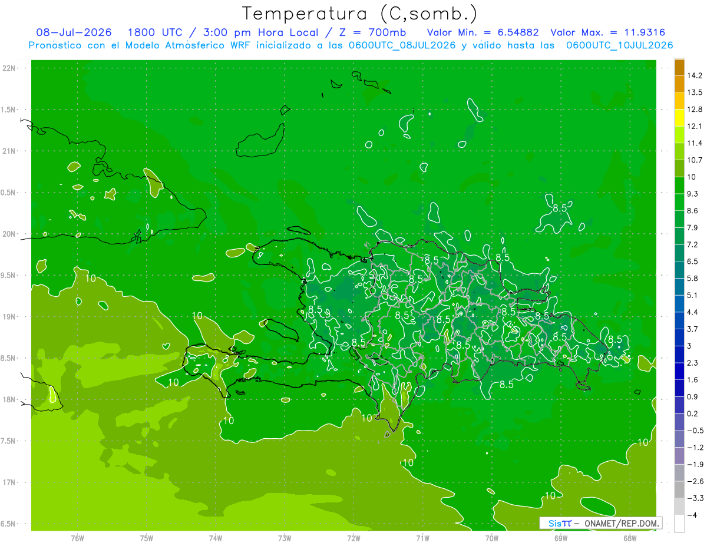Click the '17N' latitude axis label
Image resolution: width=707 pixels, height=546 pixels.
click(9, 482)
